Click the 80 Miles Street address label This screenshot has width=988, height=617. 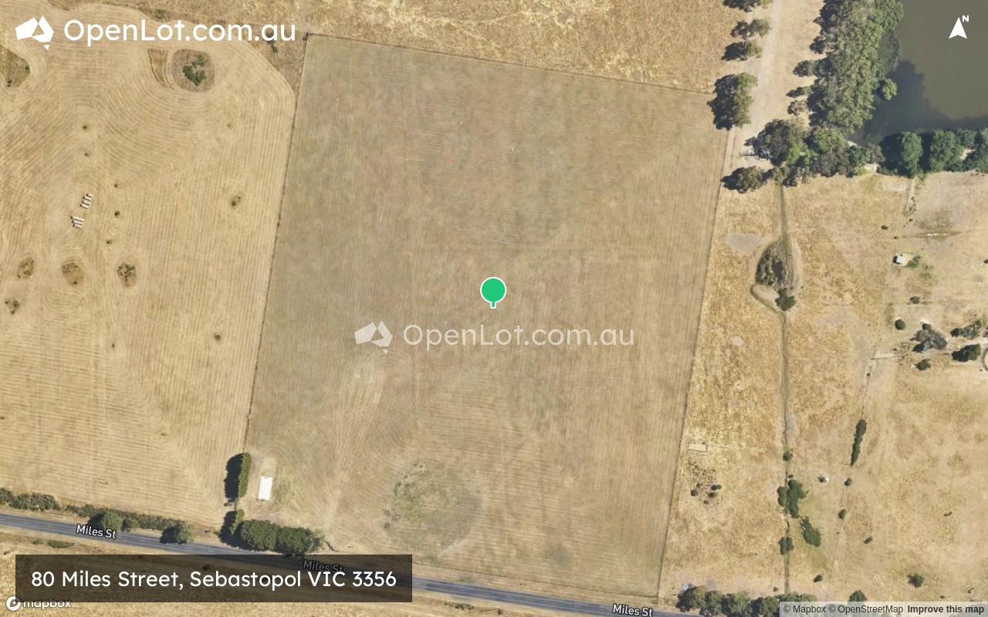point(214,578)
